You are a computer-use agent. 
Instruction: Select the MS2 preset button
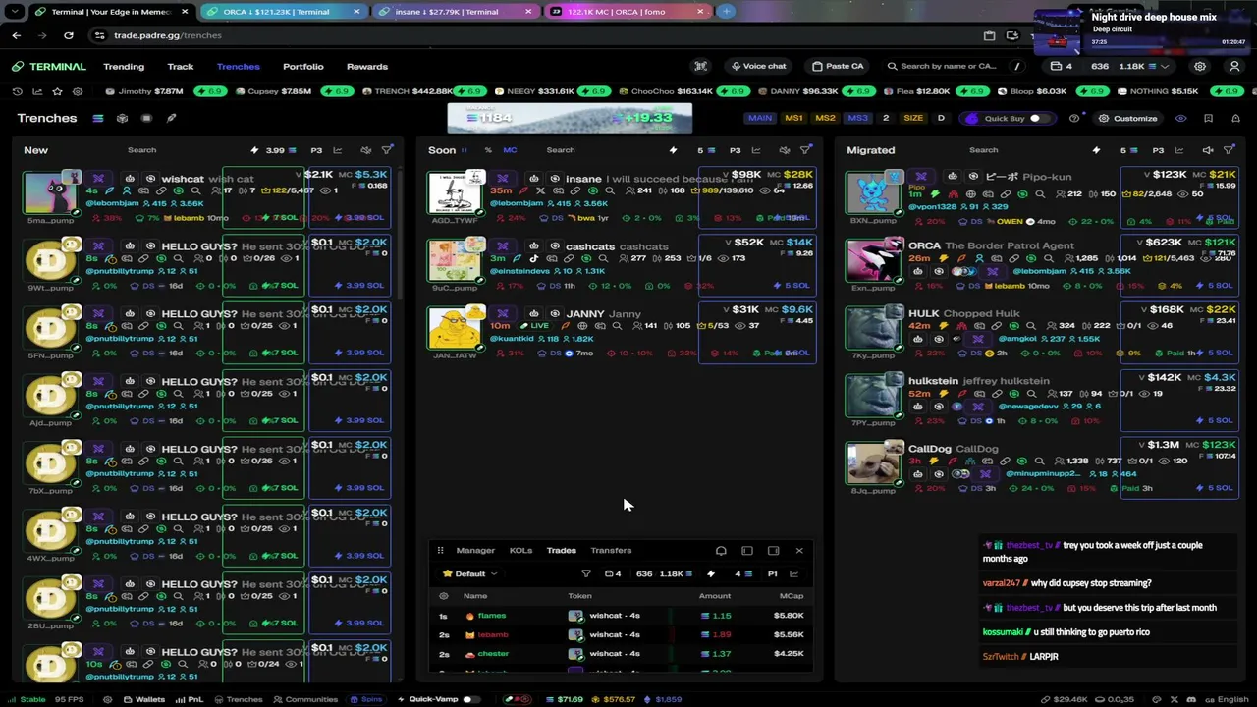tap(825, 118)
